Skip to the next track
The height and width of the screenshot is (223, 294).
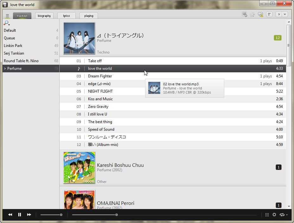29,215
